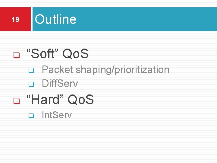This screenshot has width=217, height=163.
Task: Click the "Outline" slide title text
Action: pyautogui.click(x=55, y=19)
